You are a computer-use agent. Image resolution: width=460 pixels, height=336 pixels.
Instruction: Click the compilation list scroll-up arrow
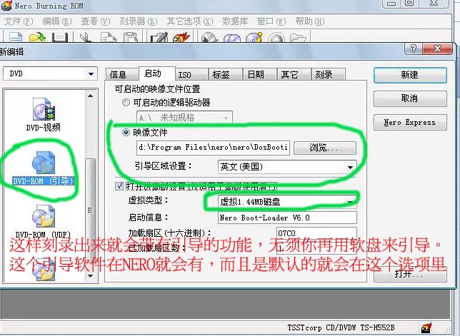tap(90, 96)
